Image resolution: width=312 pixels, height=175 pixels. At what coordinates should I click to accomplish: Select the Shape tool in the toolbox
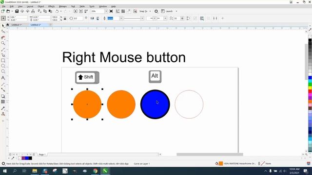pos(3,32)
